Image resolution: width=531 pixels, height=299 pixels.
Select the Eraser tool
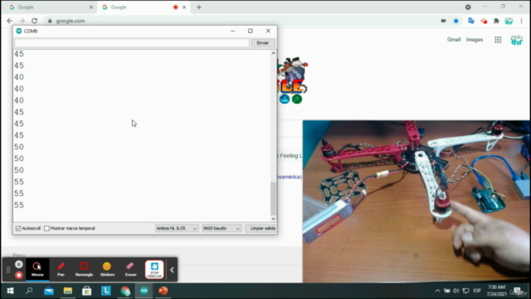click(131, 269)
